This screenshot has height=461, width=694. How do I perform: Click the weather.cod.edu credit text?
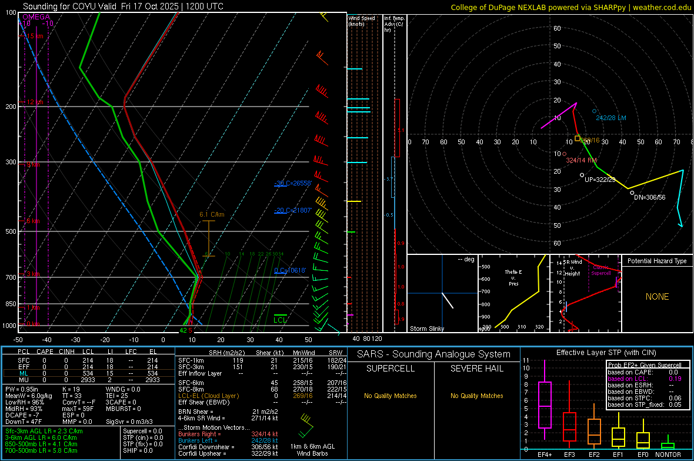[662, 7]
